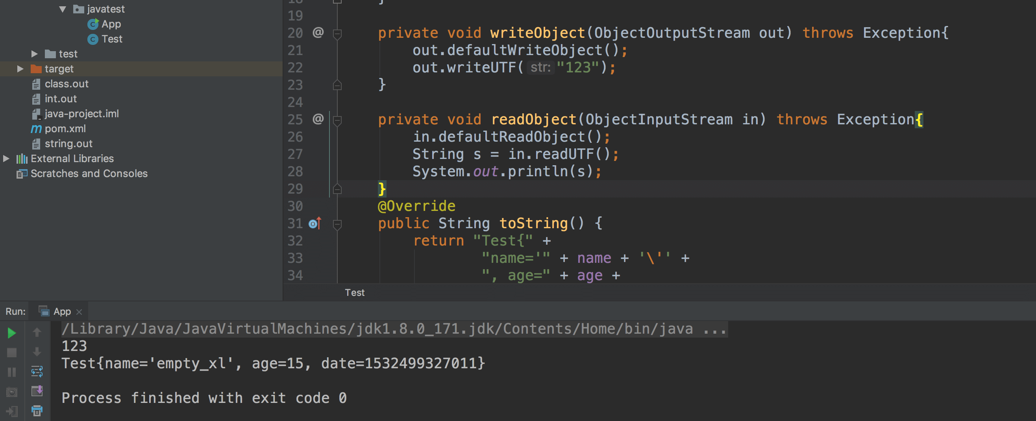
Task: Click System.out.println(s) on line 28
Action: pyautogui.click(x=503, y=171)
